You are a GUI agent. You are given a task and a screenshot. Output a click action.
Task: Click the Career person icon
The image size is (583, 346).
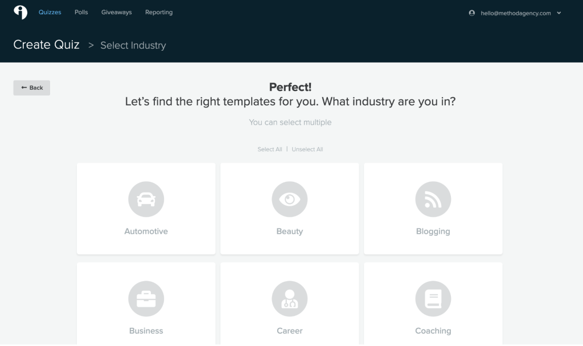point(290,299)
